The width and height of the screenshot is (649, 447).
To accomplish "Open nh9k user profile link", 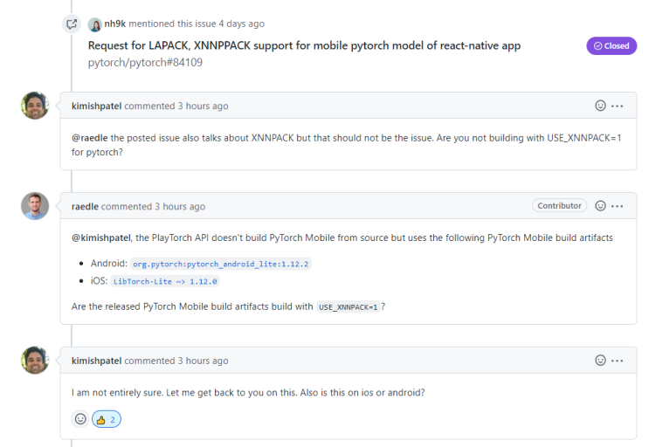I will pyautogui.click(x=114, y=24).
